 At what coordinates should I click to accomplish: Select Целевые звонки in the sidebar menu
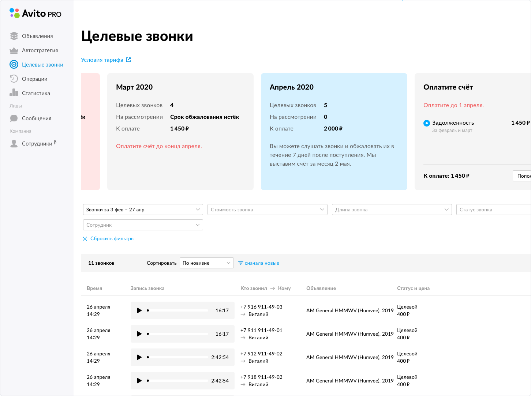tap(42, 65)
